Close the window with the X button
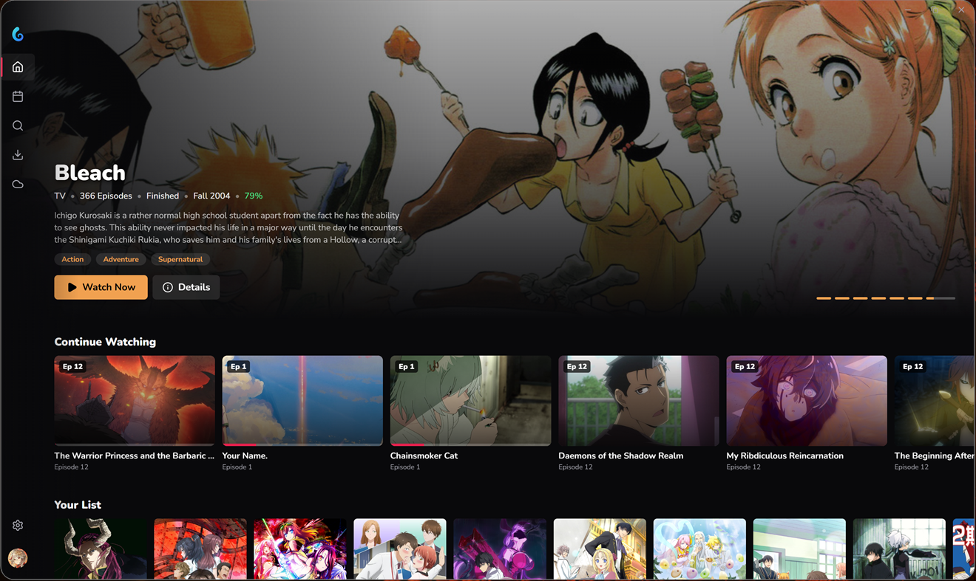 point(961,10)
